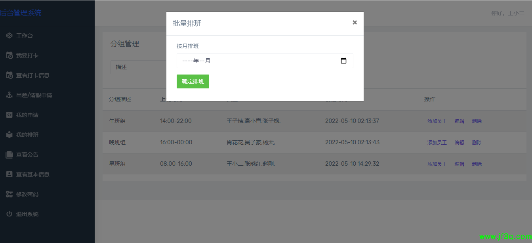Click 删除 for the 早班组 row
Image resolution: width=532 pixels, height=243 pixels.
click(x=477, y=164)
